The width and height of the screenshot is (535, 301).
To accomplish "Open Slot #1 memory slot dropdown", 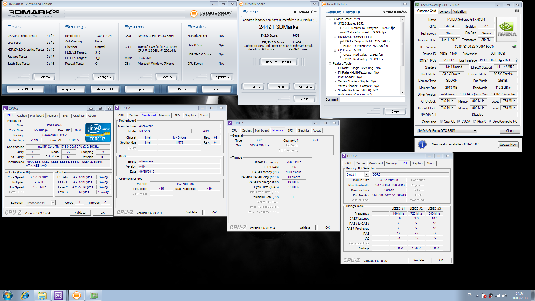I will tap(358, 174).
